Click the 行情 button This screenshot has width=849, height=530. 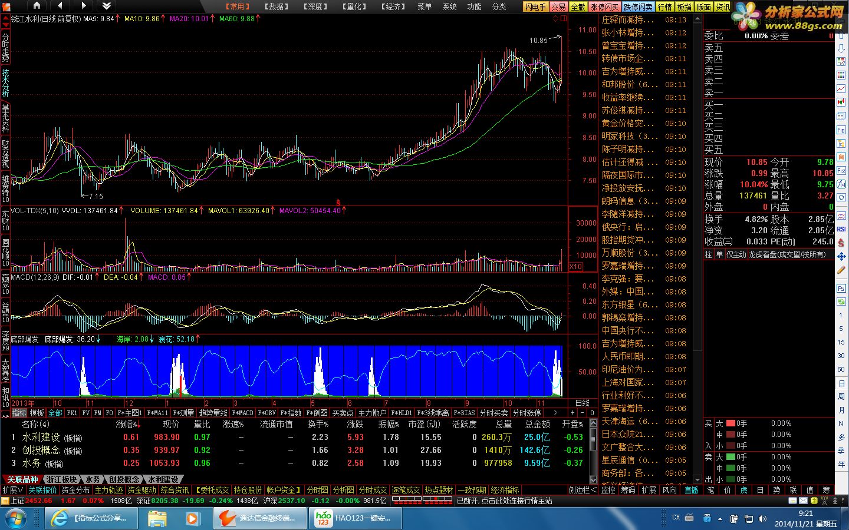[665, 7]
